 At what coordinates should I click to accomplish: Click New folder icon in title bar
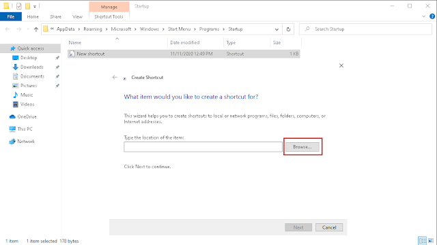(27, 6)
